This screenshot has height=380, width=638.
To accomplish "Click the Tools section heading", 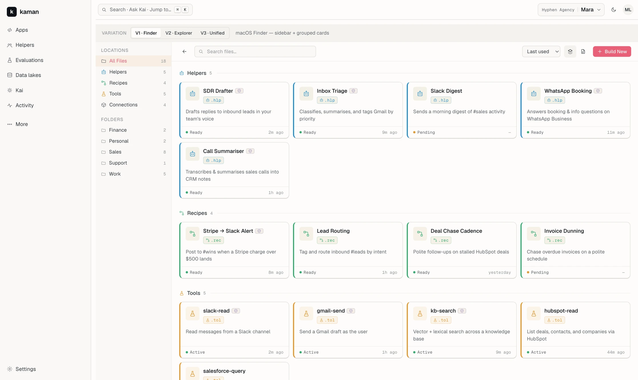I will coord(194,293).
